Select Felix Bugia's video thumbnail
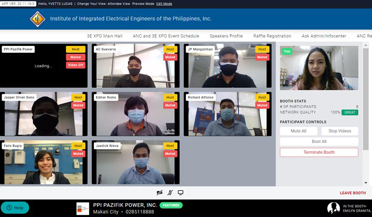 point(44,163)
